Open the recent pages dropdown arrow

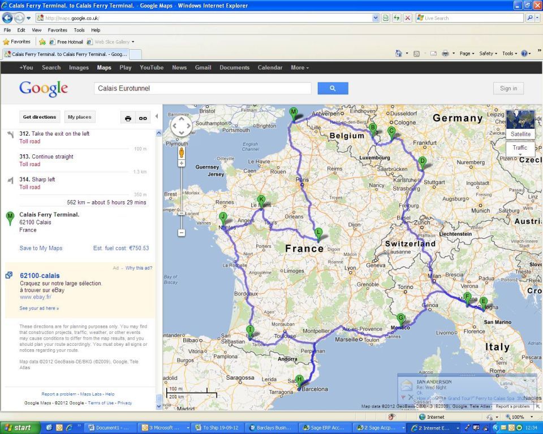(29, 18)
